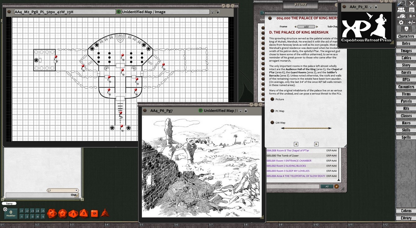Screen dimensions: 416x228
Task: Open the NPCs sidebar tab
Action: click(406, 80)
